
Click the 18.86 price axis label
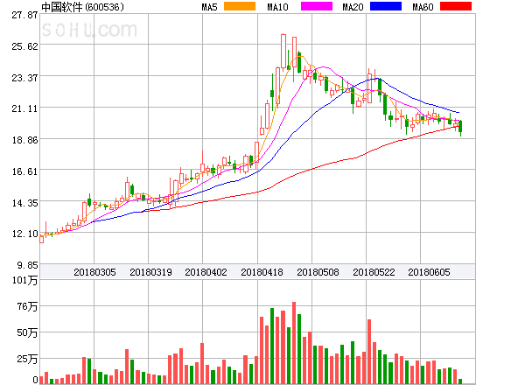click(x=24, y=140)
